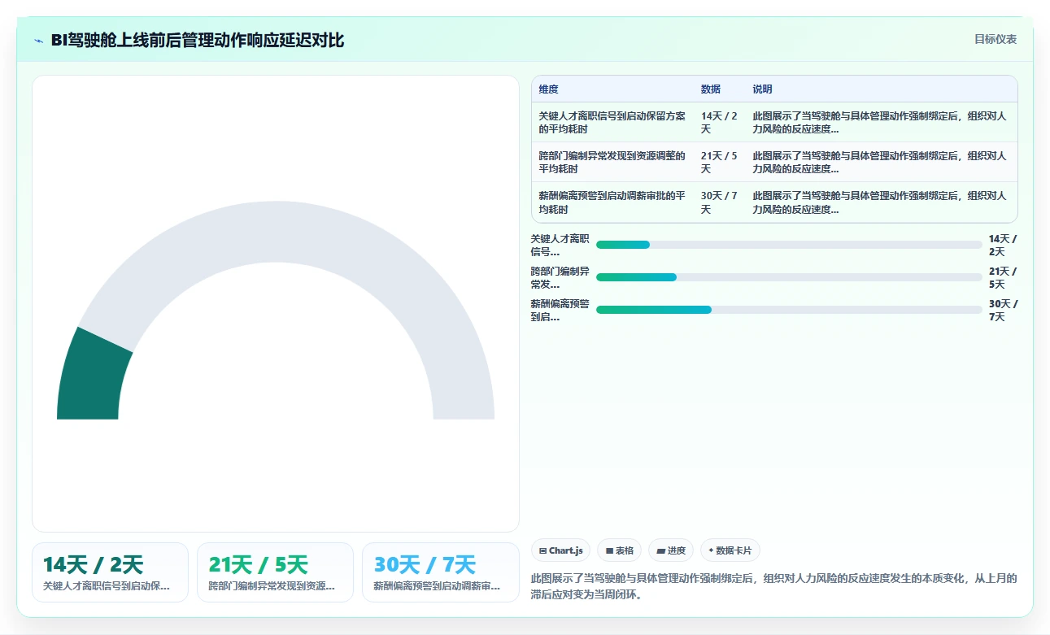
Task: Click the description cell in the 关键人才 row
Action: [x=880, y=123]
